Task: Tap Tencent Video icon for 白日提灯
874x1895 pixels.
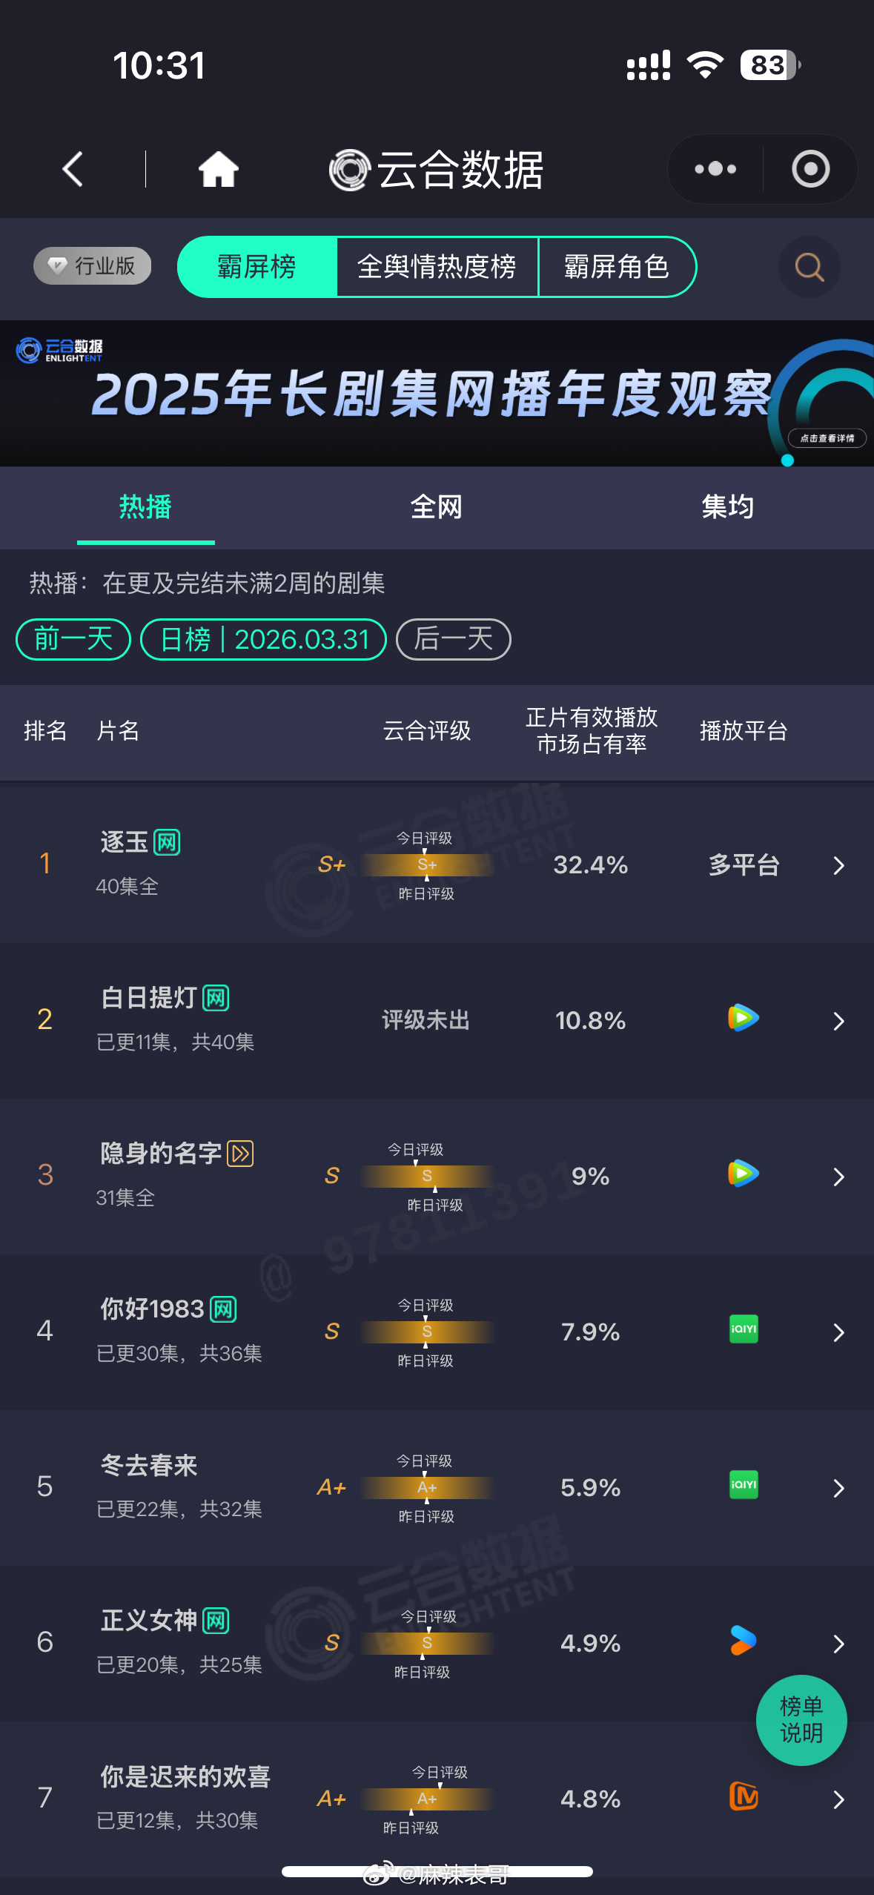Action: 743,1018
